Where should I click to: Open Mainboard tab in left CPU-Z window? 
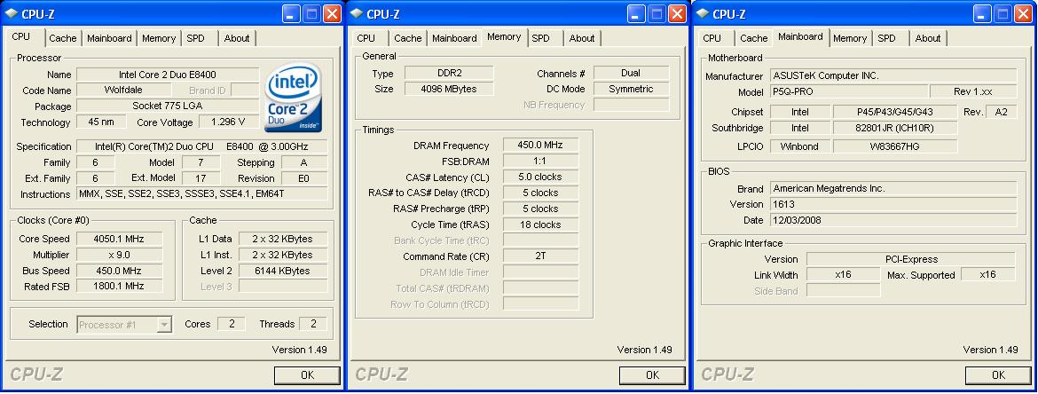[109, 38]
